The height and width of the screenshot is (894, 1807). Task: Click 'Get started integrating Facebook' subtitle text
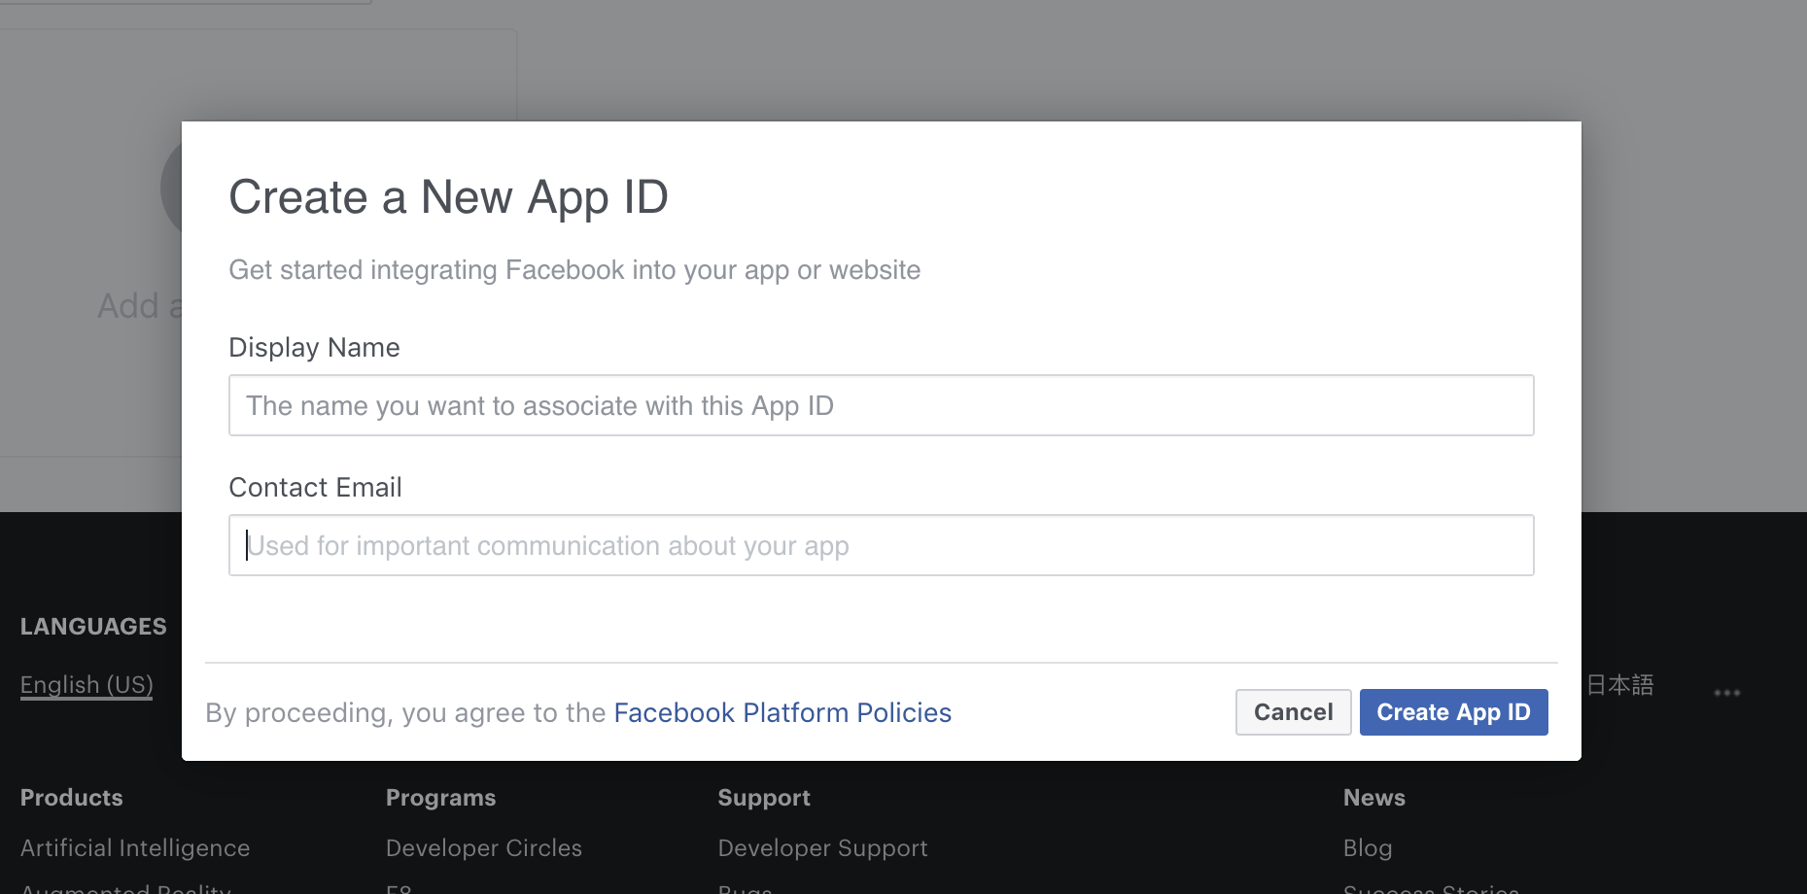point(574,270)
